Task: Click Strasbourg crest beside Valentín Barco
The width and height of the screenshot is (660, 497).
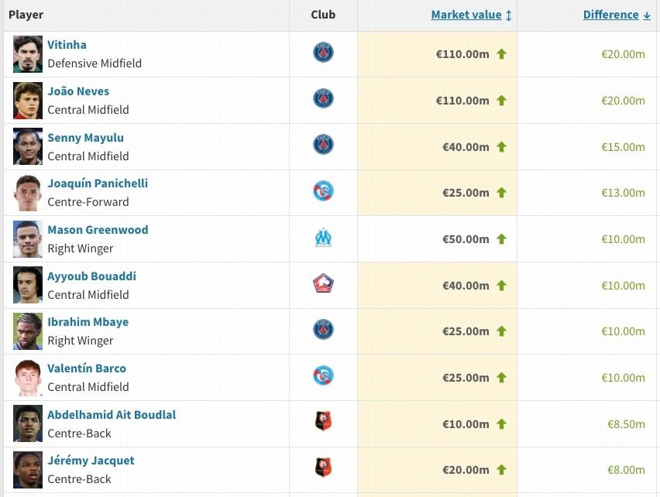Action: pos(323,376)
